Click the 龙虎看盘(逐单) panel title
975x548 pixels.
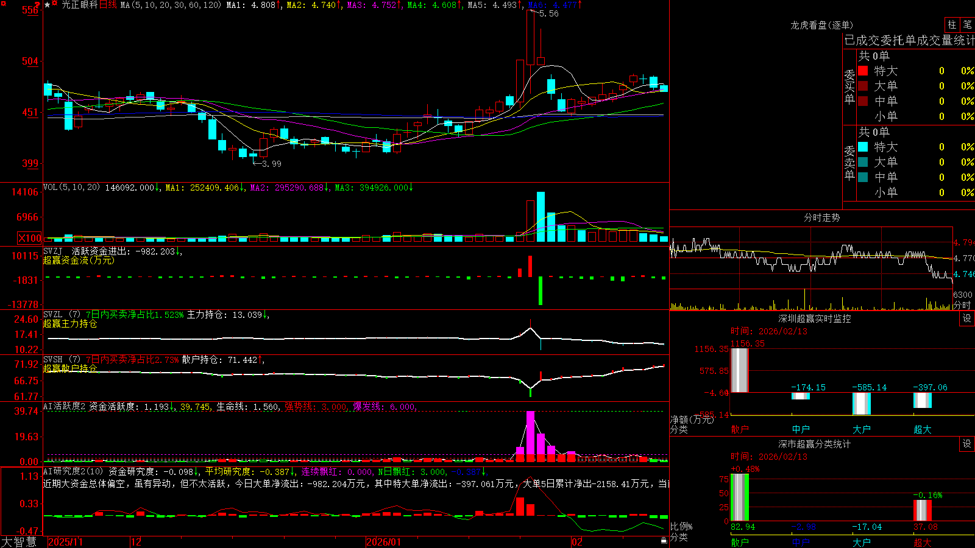coord(821,25)
